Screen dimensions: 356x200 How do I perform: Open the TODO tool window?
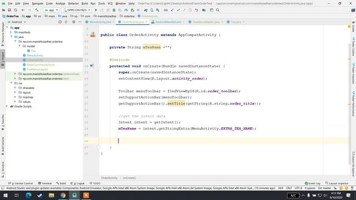pos(95,183)
